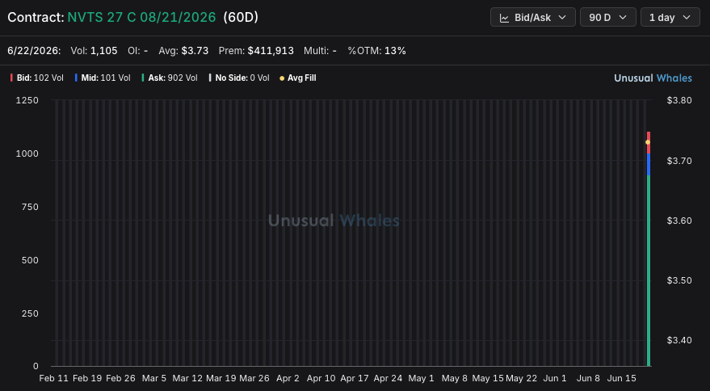Click the Apr 24 x-axis label

[388, 378]
